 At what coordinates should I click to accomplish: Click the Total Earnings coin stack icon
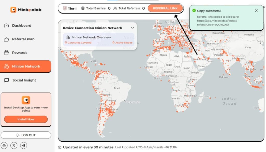click(83, 8)
